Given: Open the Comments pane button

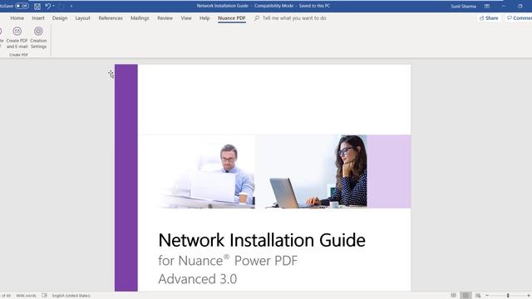Looking at the screenshot, I should click(519, 18).
